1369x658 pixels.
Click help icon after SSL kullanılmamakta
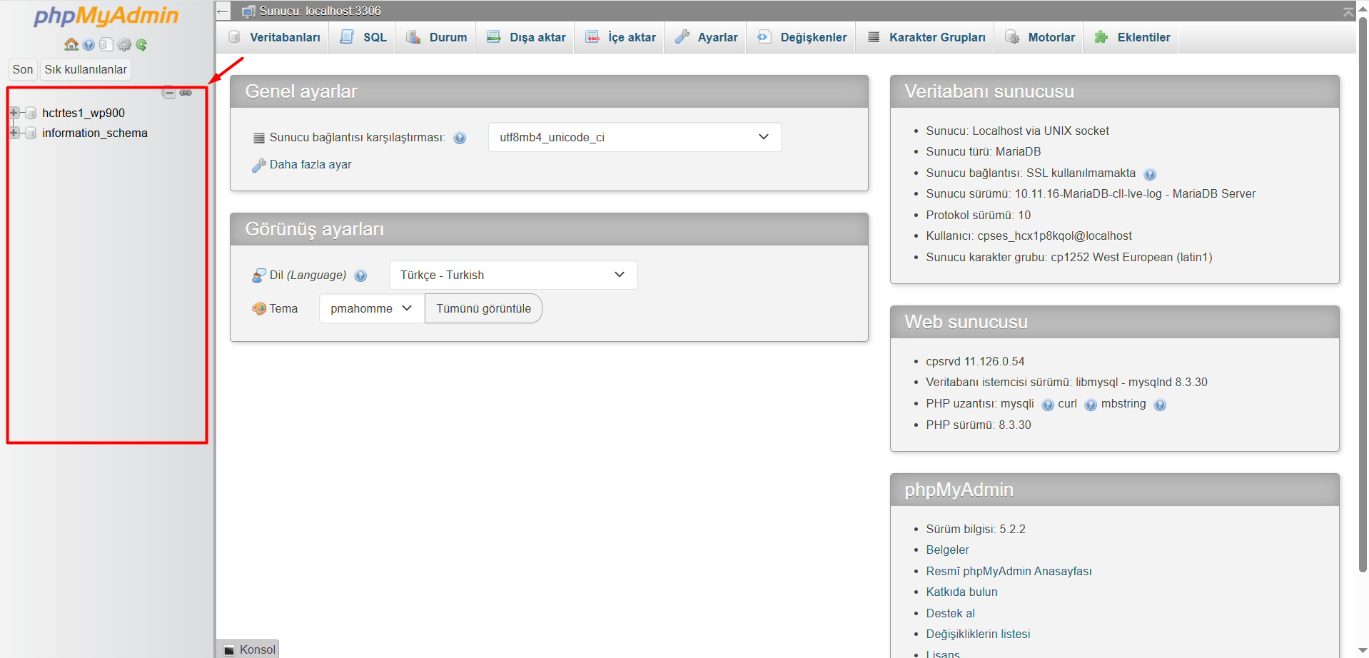coord(1150,174)
